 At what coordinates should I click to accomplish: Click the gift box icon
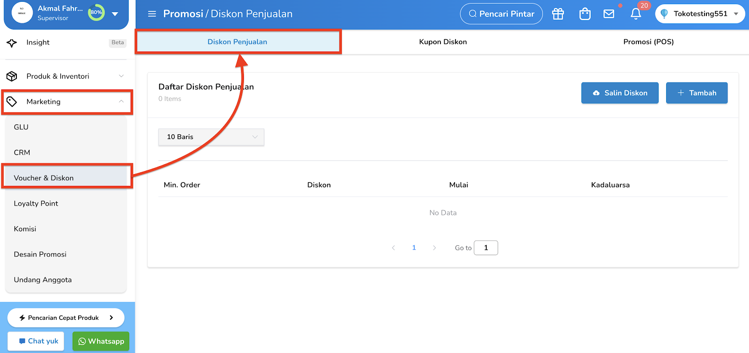point(558,14)
